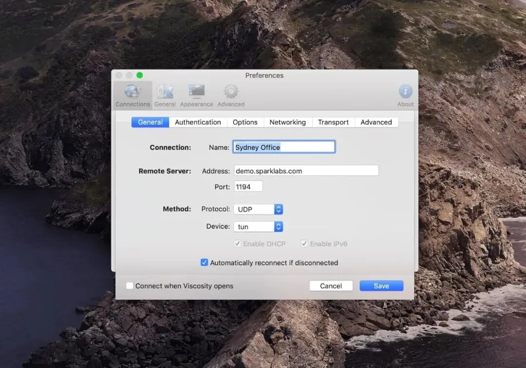
Task: Click the connection Name field
Action: (x=284, y=147)
